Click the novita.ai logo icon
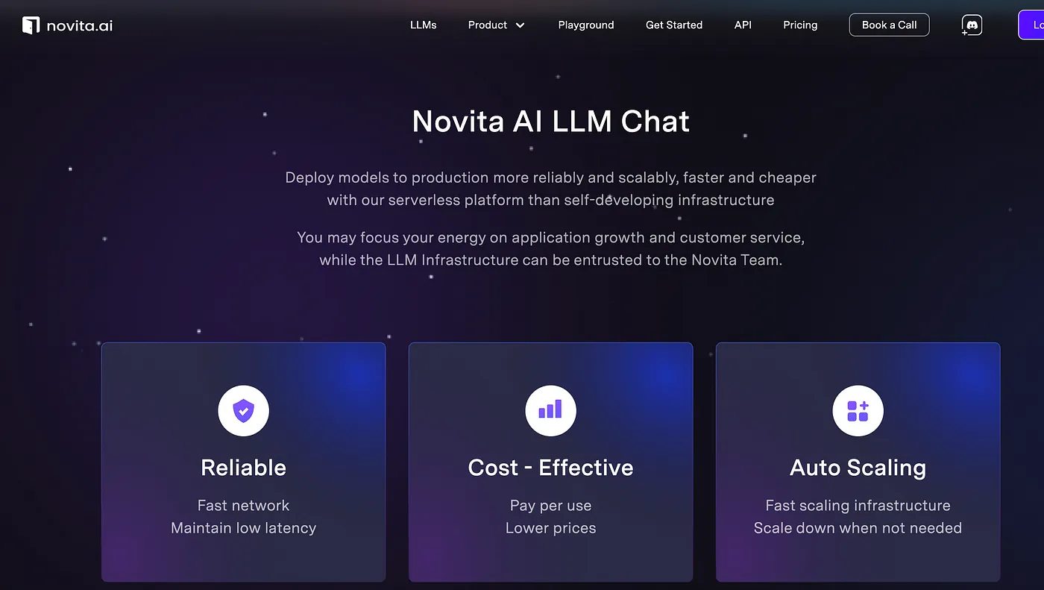Screen dimensions: 1044x590 [x=31, y=25]
